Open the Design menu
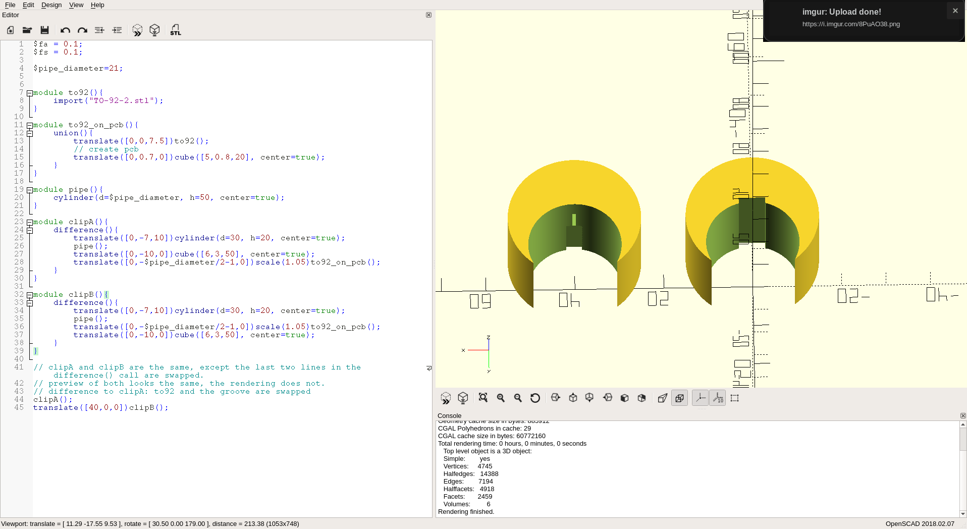This screenshot has height=529, width=967. tap(51, 5)
